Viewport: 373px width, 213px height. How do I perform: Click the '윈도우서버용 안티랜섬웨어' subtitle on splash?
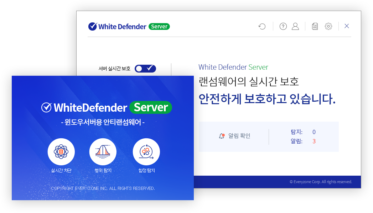pos(103,122)
